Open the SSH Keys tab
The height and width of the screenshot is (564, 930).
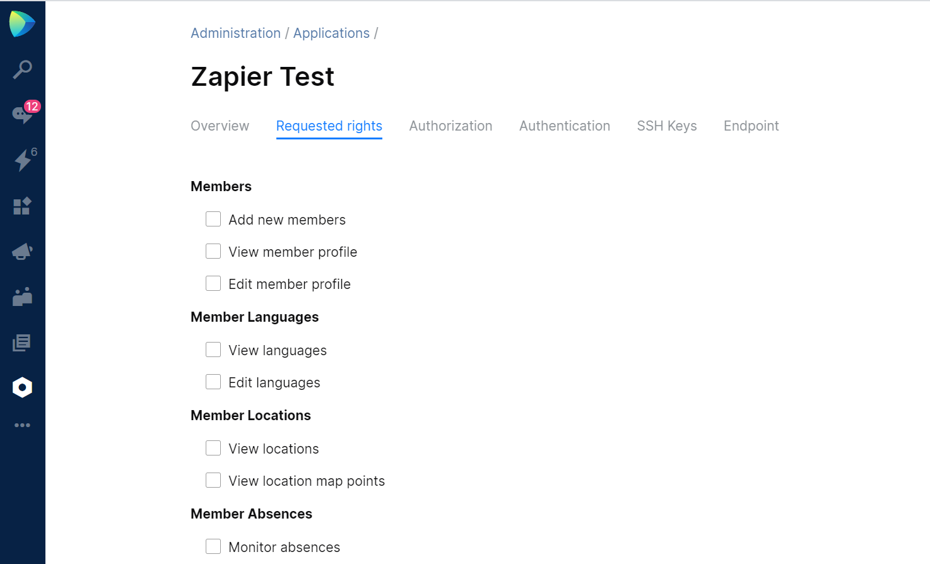coord(667,126)
